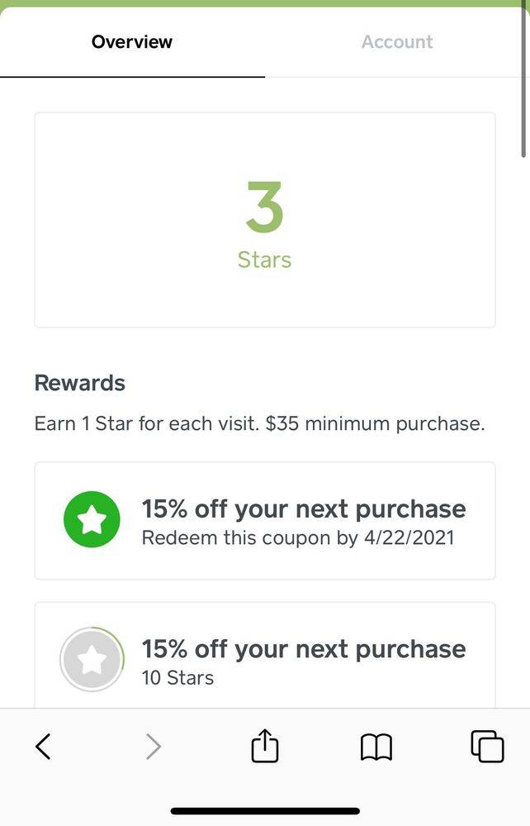
Task: Switch to the Account tab
Action: coord(397,41)
